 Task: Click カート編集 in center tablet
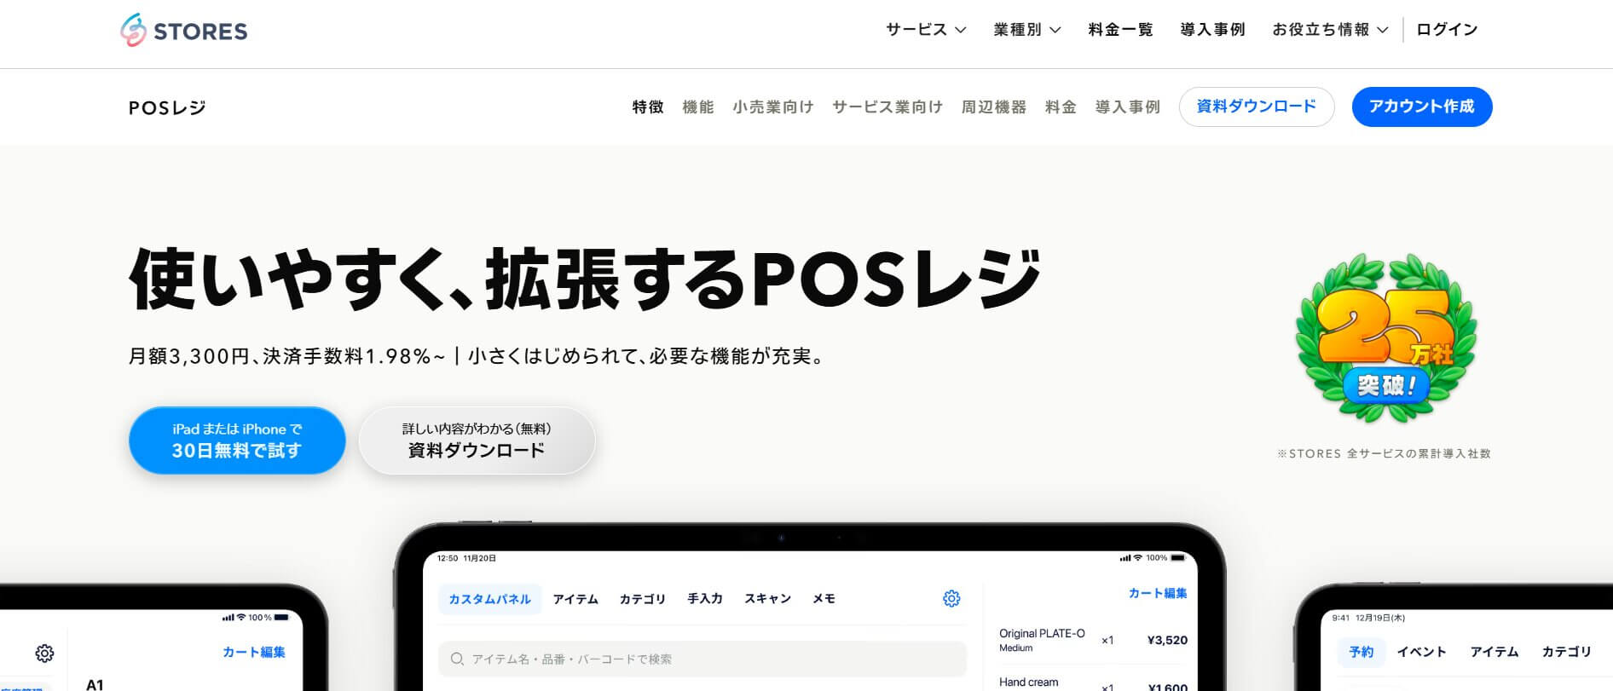coord(1158,593)
